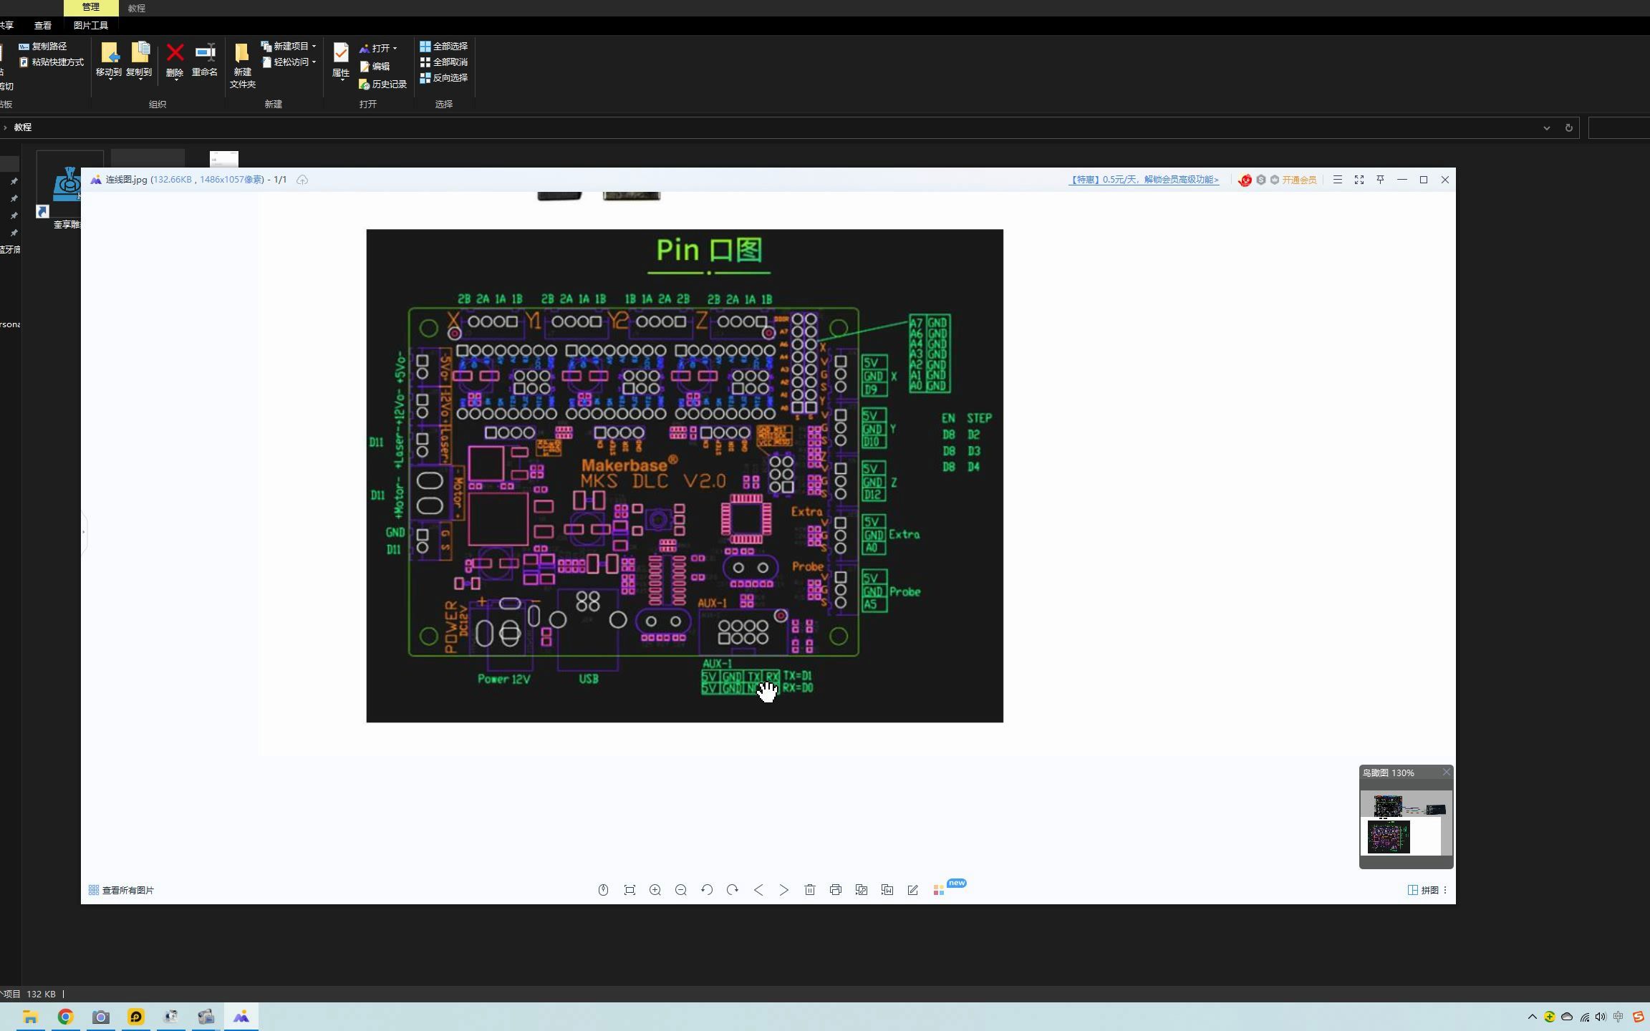Screen dimensions: 1650x1031
Task: Click 反向选择 invert selection
Action: [443, 77]
